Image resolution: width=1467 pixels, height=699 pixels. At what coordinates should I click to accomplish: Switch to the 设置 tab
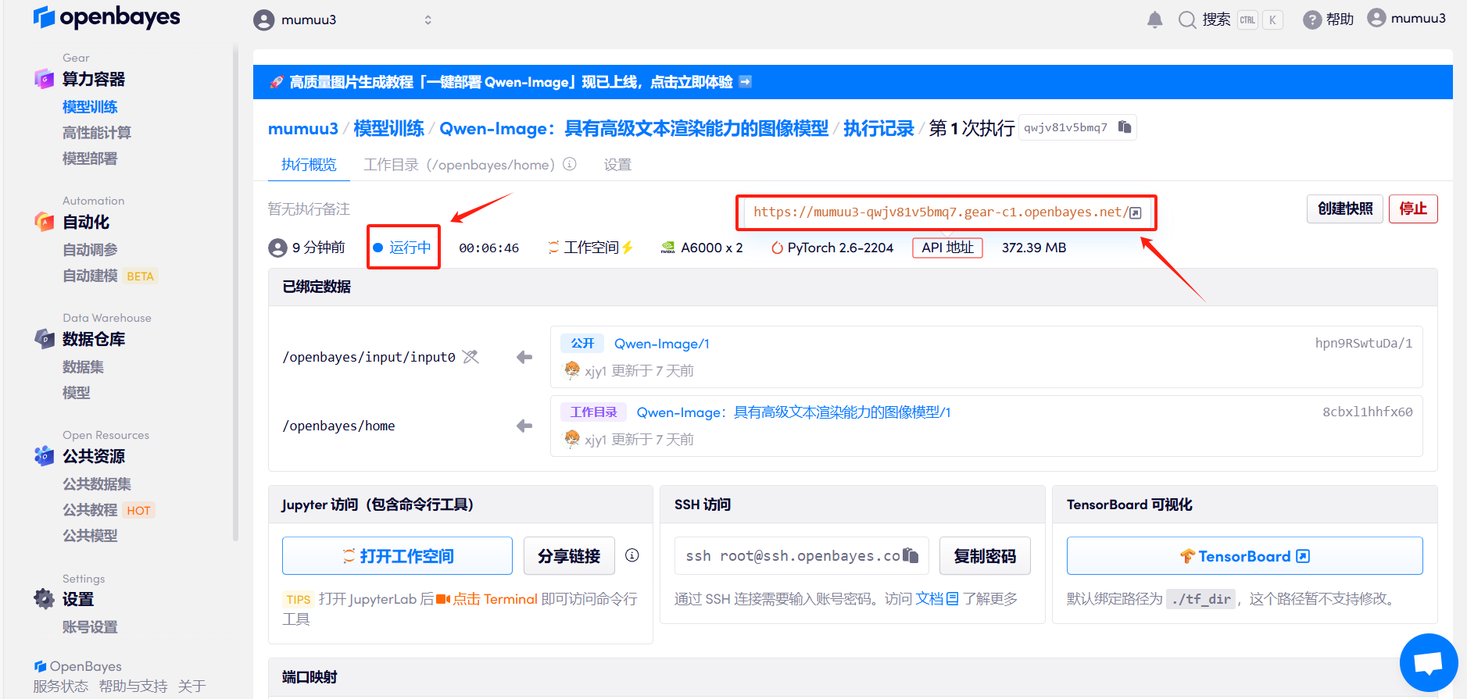click(617, 165)
